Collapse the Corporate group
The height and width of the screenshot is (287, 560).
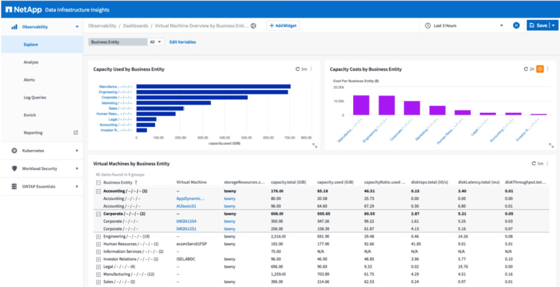[98, 213]
